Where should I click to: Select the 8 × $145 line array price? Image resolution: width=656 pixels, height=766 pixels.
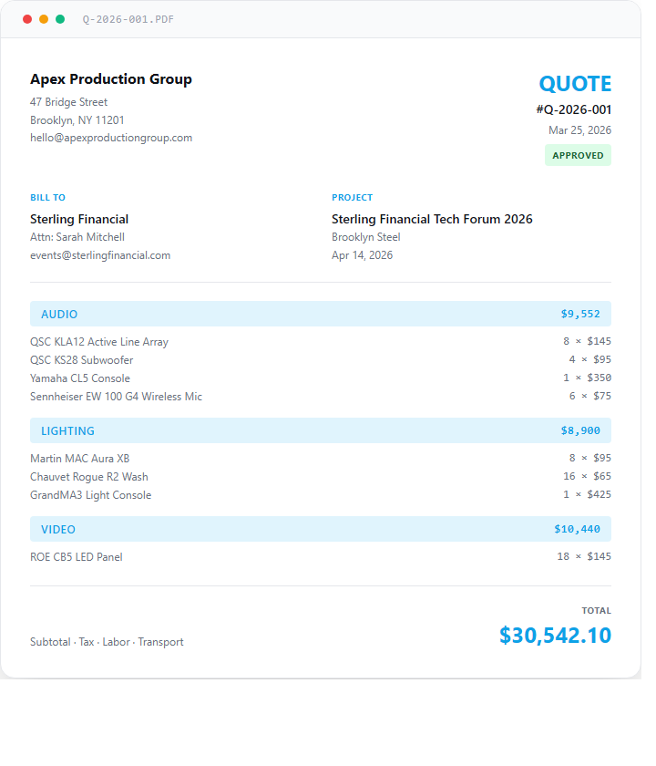[x=587, y=341]
